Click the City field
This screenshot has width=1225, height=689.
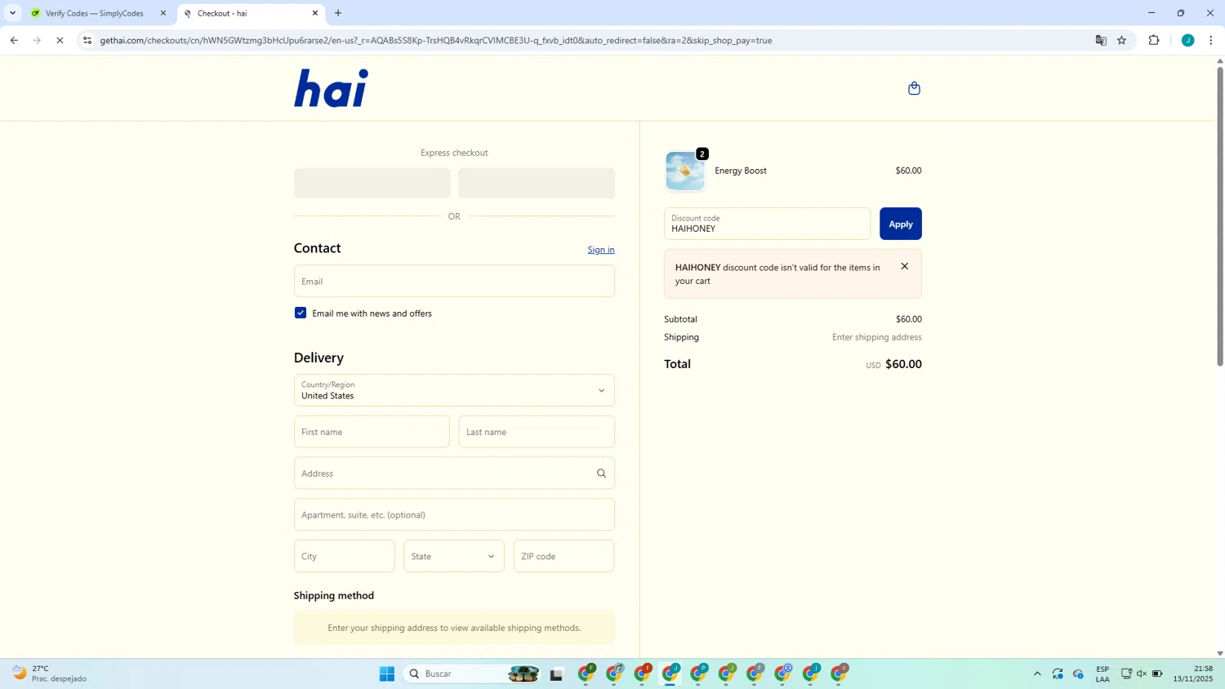pyautogui.click(x=345, y=556)
